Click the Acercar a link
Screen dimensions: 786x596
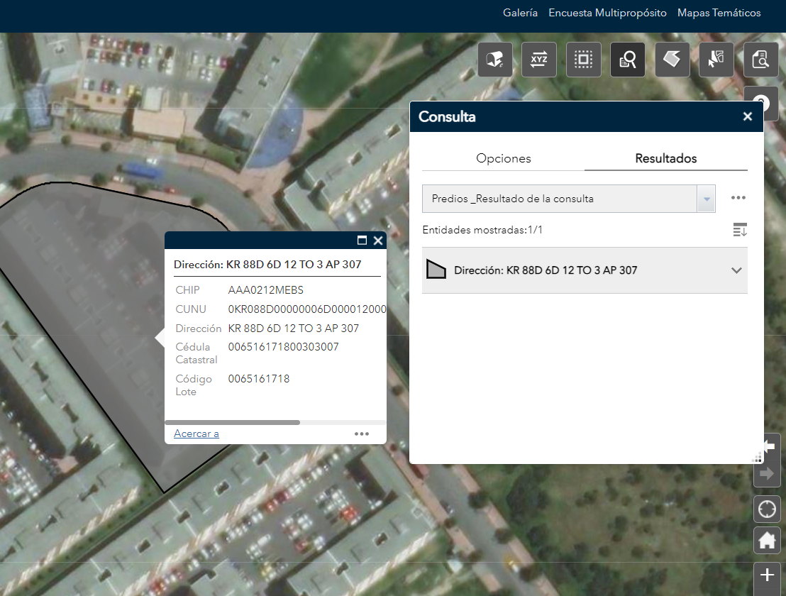pos(196,434)
